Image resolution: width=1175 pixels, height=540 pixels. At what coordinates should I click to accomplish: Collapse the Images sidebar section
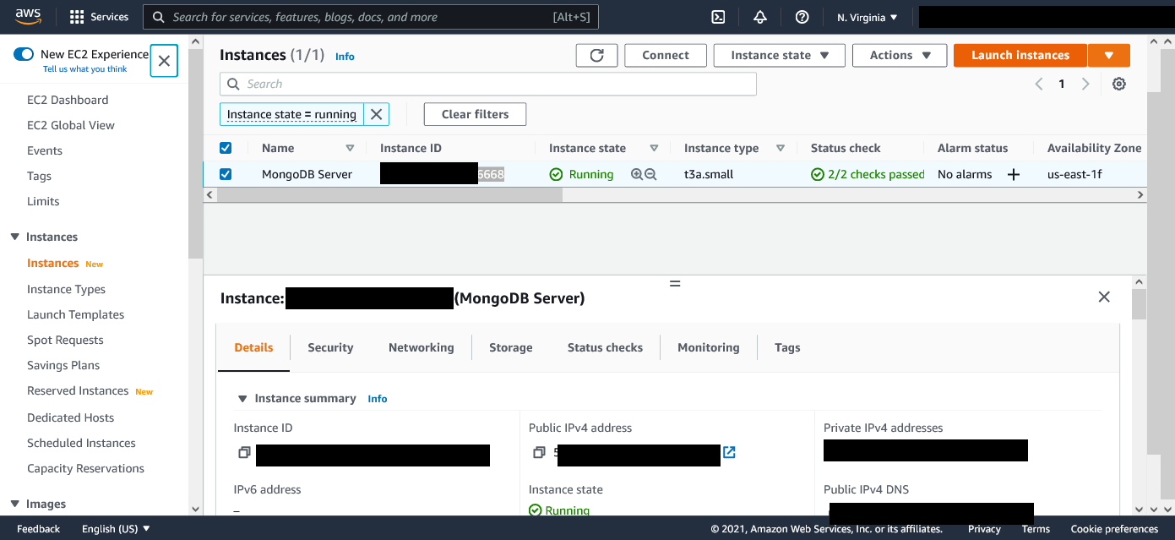(14, 504)
